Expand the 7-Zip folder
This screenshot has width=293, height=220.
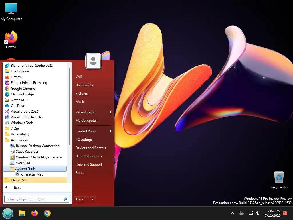click(x=35, y=129)
